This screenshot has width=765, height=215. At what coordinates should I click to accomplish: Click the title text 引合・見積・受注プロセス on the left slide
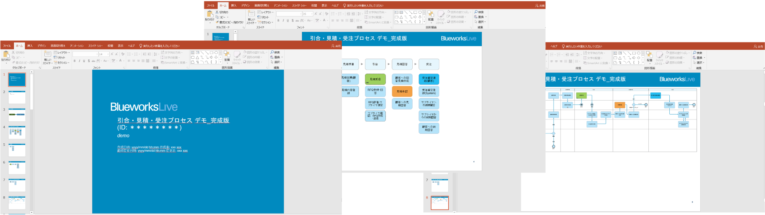(x=155, y=120)
